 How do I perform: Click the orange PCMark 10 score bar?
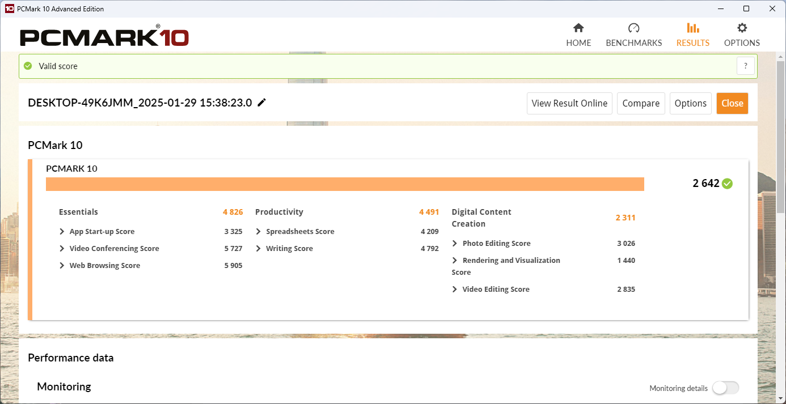click(x=345, y=184)
